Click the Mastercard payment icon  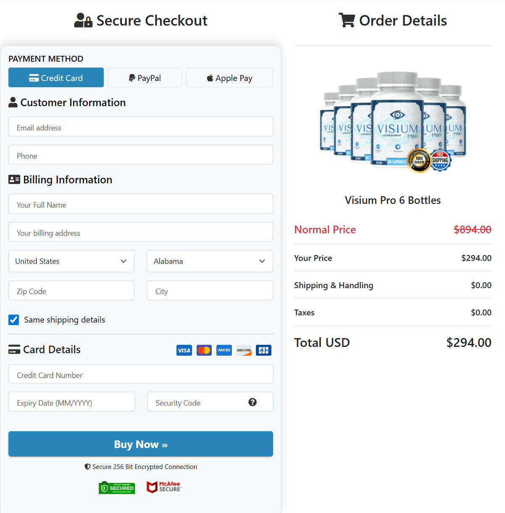click(x=204, y=350)
